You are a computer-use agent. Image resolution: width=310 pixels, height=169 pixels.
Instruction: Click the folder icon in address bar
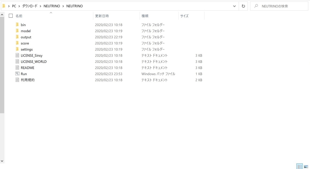(x=3, y=6)
